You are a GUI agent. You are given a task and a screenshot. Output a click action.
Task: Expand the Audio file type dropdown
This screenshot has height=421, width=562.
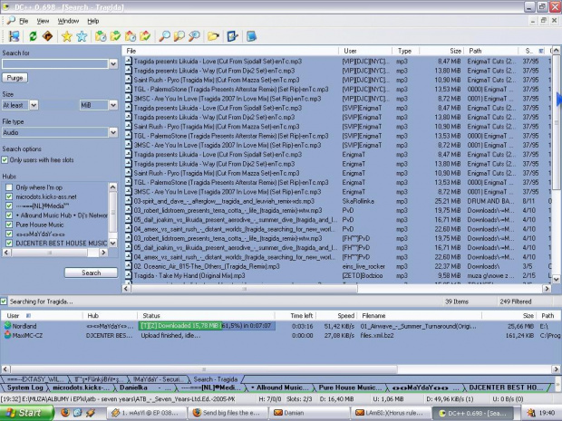click(112, 132)
